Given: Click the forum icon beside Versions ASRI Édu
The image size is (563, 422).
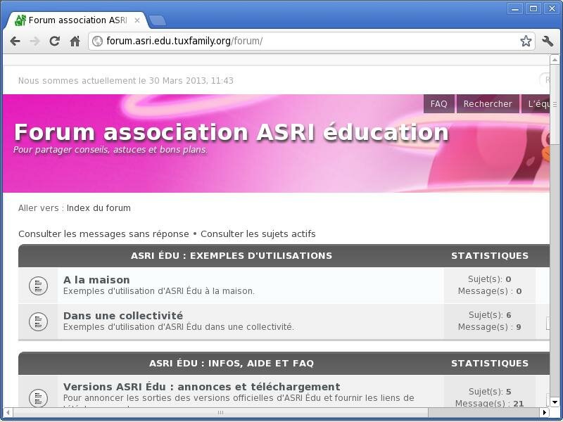Looking at the screenshot, I should coord(38,397).
